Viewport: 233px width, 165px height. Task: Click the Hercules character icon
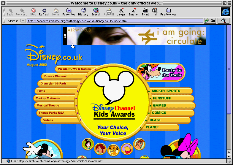139,144
